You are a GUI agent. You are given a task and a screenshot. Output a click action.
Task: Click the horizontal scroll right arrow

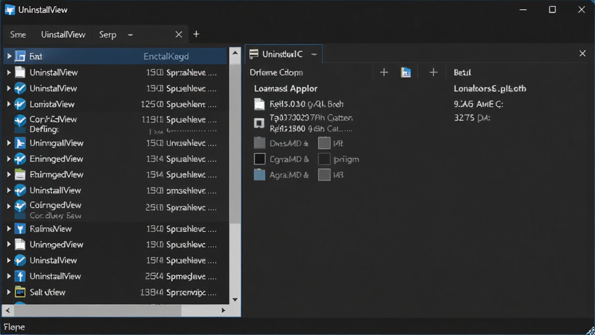pos(224,311)
